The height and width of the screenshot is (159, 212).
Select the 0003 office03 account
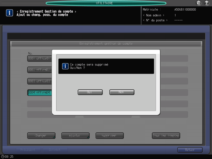click(39, 81)
